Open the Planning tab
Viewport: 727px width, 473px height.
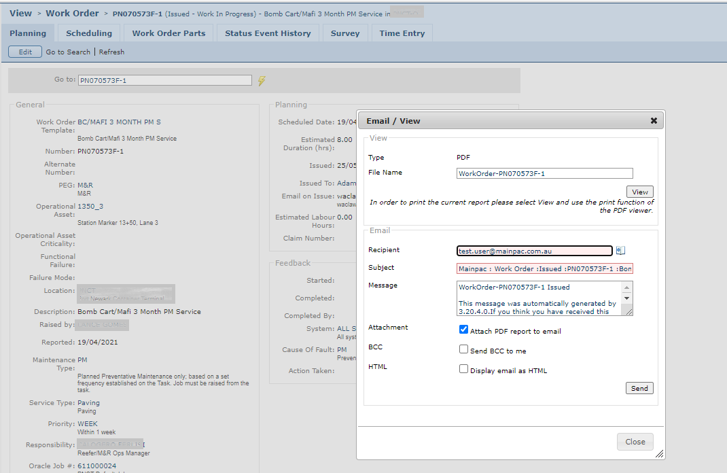28,33
